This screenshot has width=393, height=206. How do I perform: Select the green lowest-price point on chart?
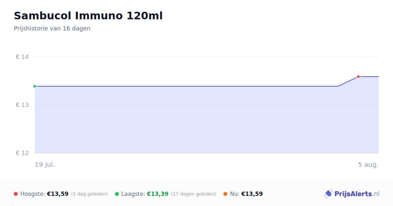35,86
